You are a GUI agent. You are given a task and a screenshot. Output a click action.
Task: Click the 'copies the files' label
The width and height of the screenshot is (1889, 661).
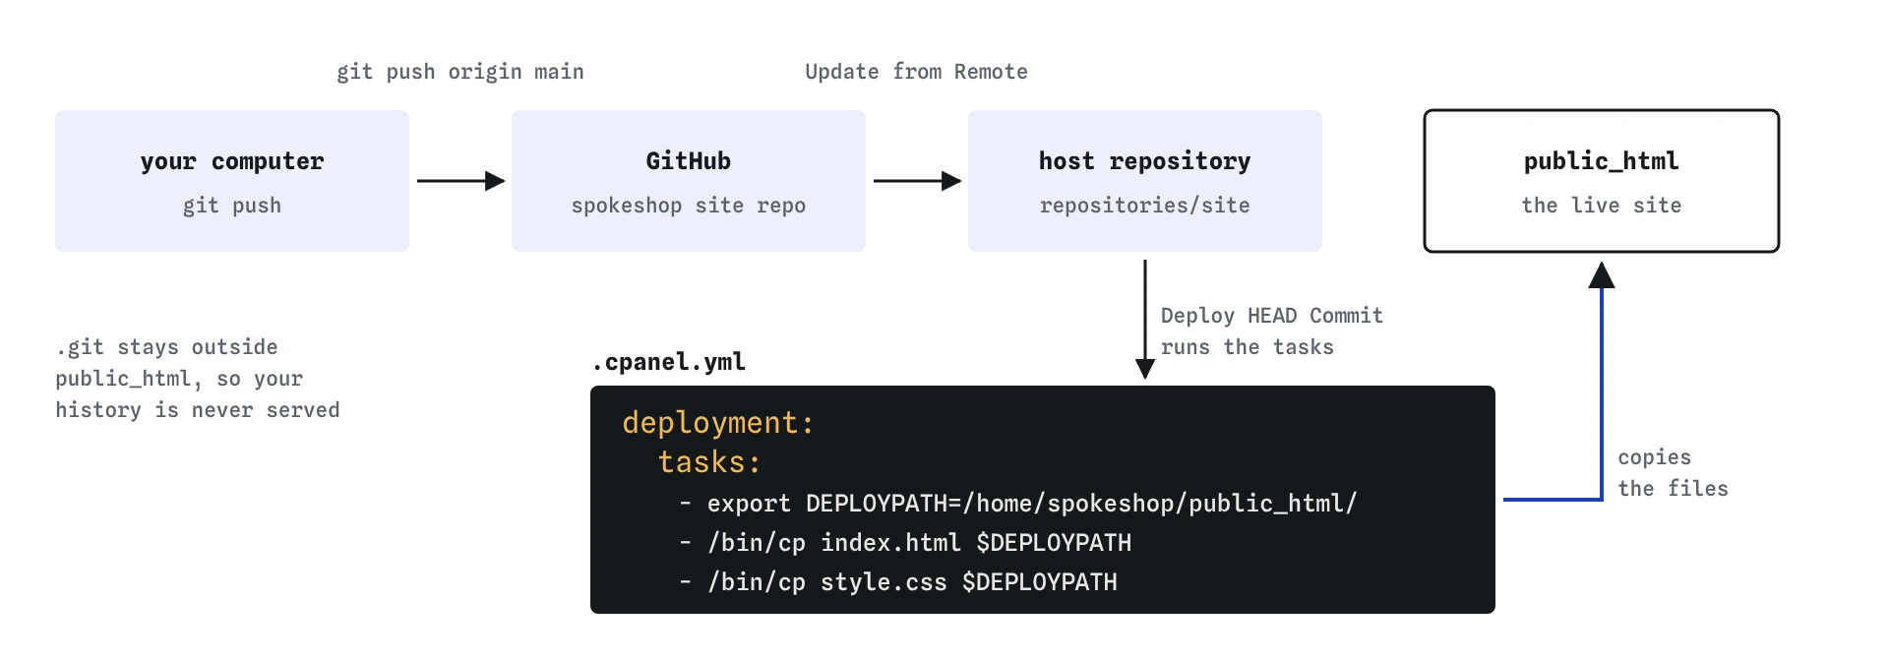click(x=1673, y=473)
